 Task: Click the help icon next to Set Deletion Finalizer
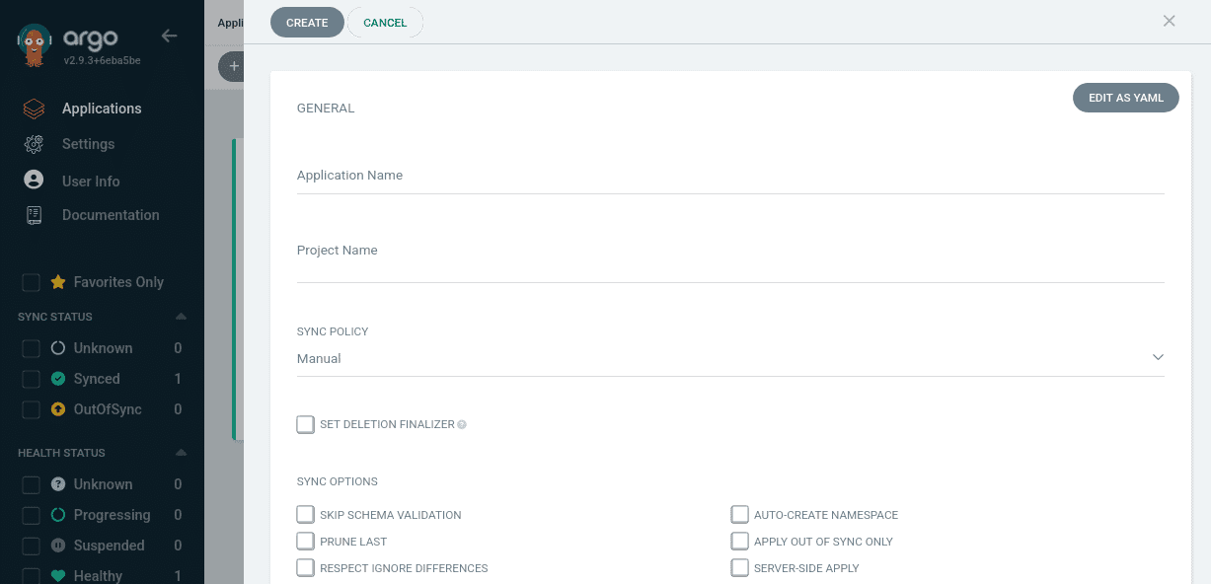point(460,424)
